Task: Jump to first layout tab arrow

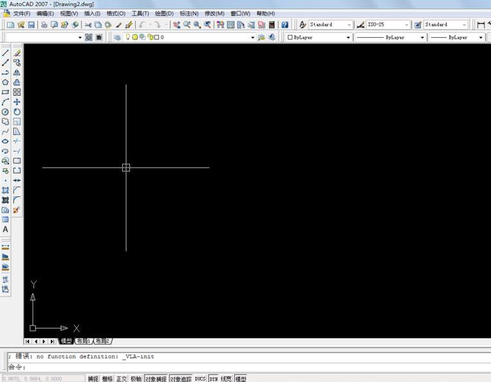Action: (x=28, y=342)
